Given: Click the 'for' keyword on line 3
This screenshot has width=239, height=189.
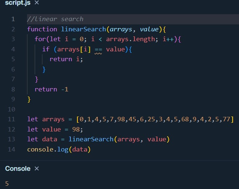Looking at the screenshot, I should [x=41, y=39].
